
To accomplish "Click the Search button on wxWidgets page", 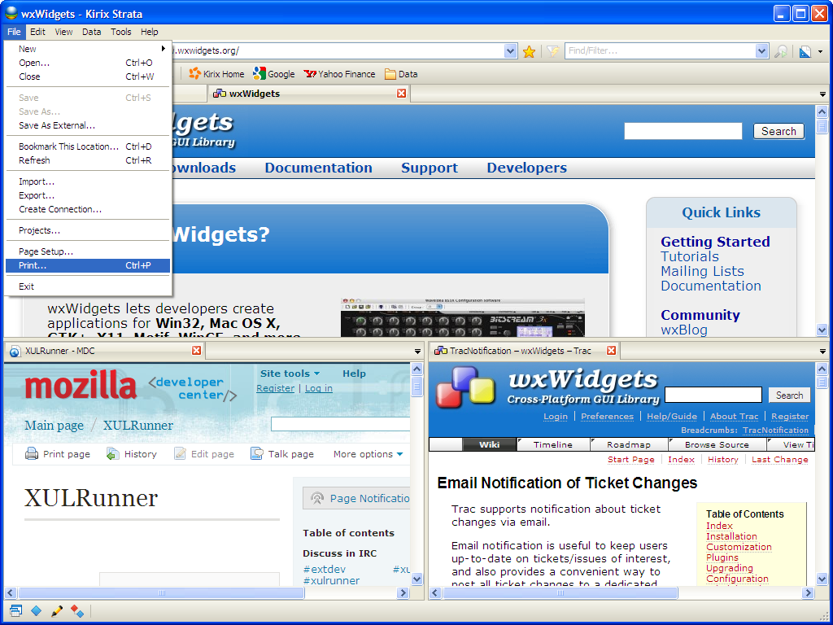I will [778, 131].
